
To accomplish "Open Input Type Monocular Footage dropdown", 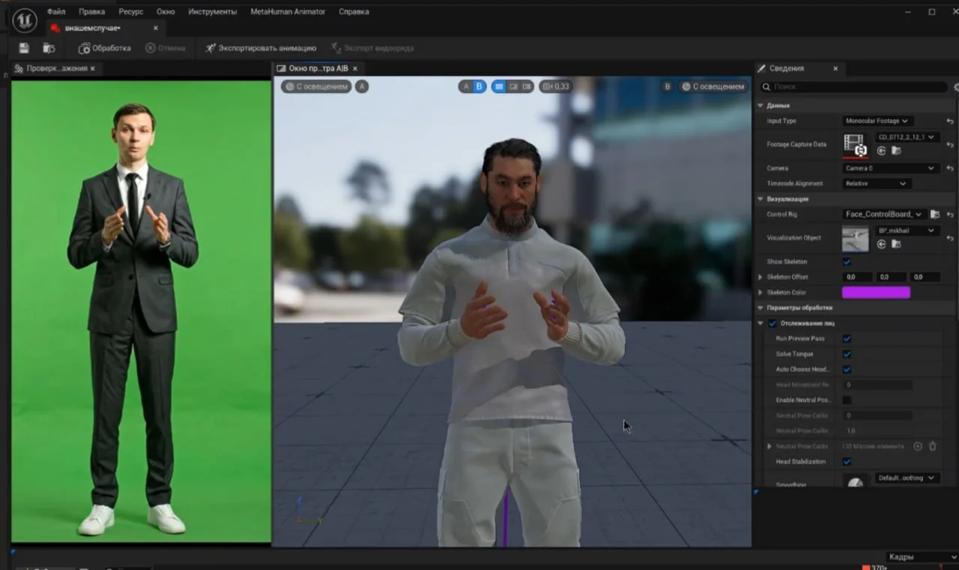I will 877,121.
